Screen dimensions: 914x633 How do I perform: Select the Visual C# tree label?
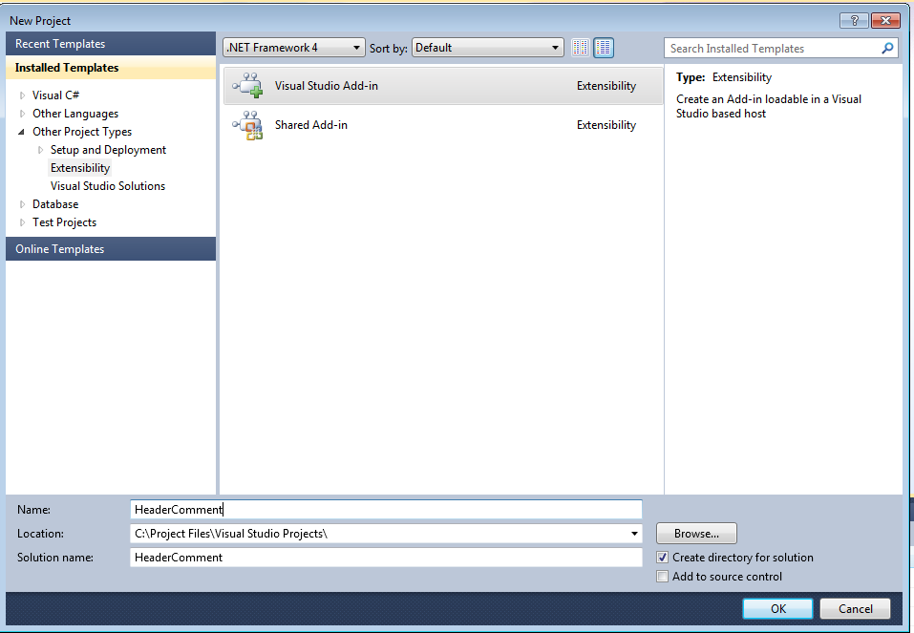click(55, 95)
